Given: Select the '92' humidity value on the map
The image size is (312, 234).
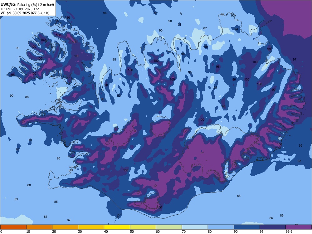Looking at the screenshot, I should pos(299,161).
